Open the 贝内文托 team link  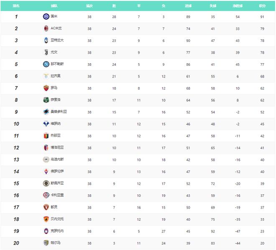pyautogui.click(x=57, y=219)
